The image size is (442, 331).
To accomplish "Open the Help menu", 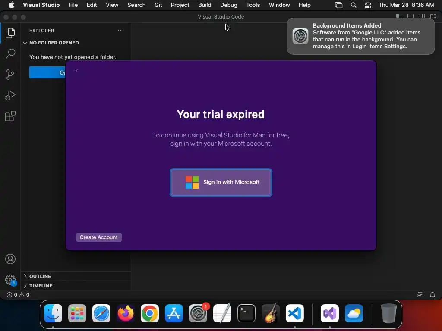I will coord(305,5).
